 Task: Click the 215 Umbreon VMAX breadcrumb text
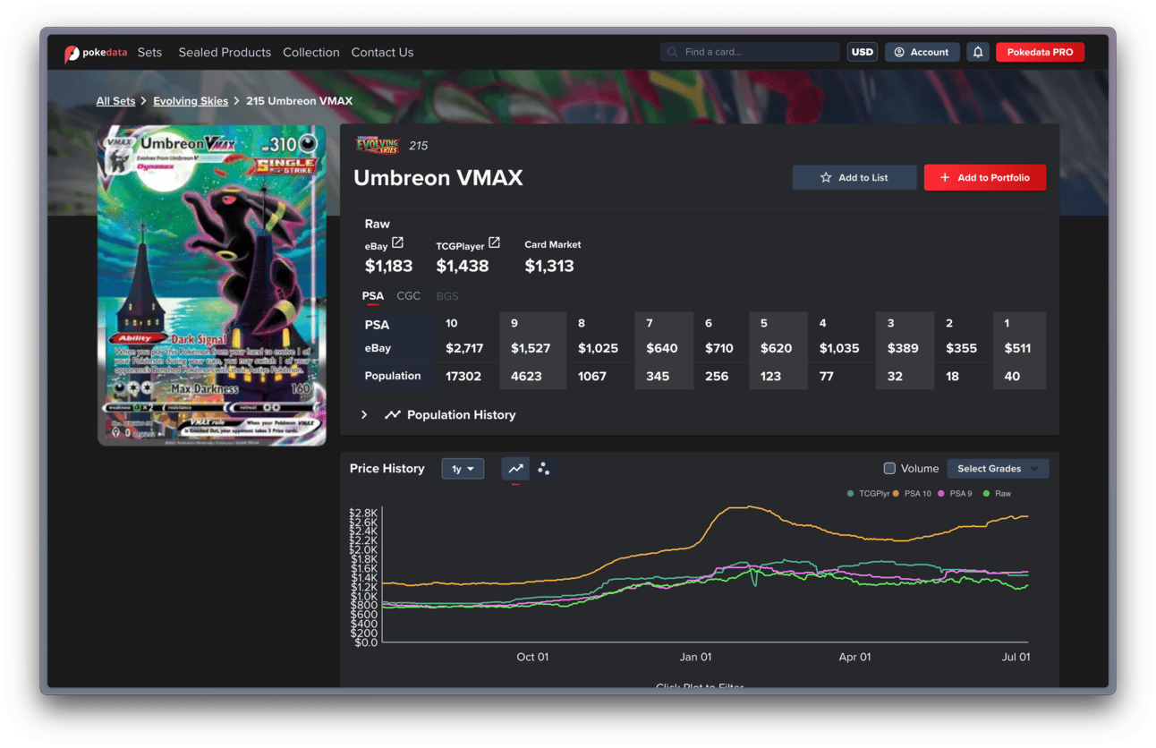click(x=299, y=101)
